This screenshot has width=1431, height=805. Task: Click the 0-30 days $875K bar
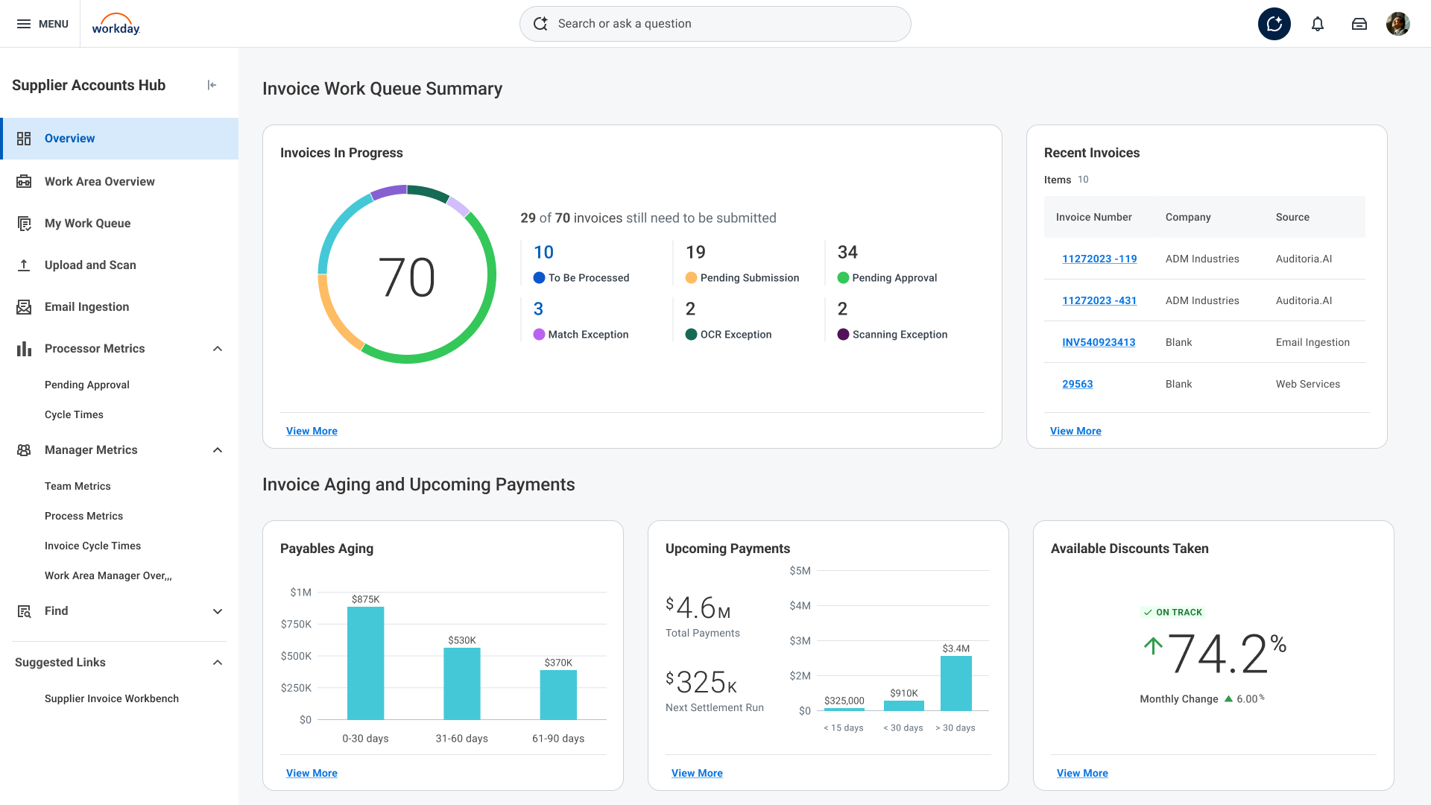[x=365, y=663]
